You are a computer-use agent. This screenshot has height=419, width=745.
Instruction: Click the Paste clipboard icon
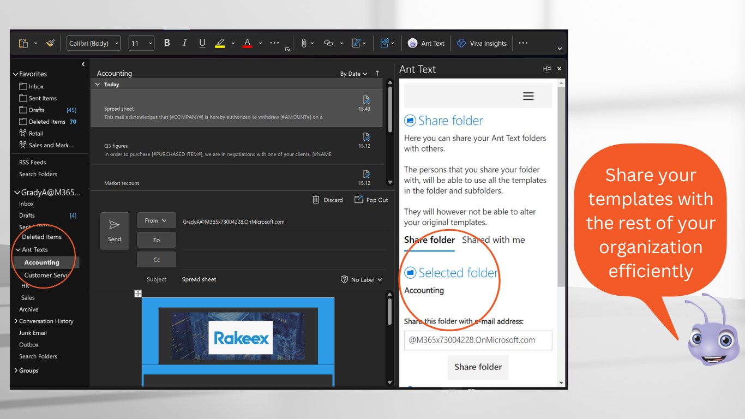click(23, 43)
